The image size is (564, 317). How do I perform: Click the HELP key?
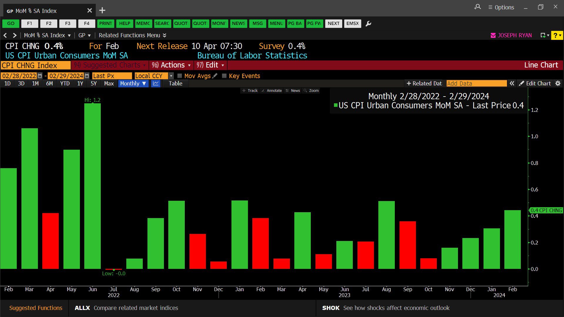(125, 23)
